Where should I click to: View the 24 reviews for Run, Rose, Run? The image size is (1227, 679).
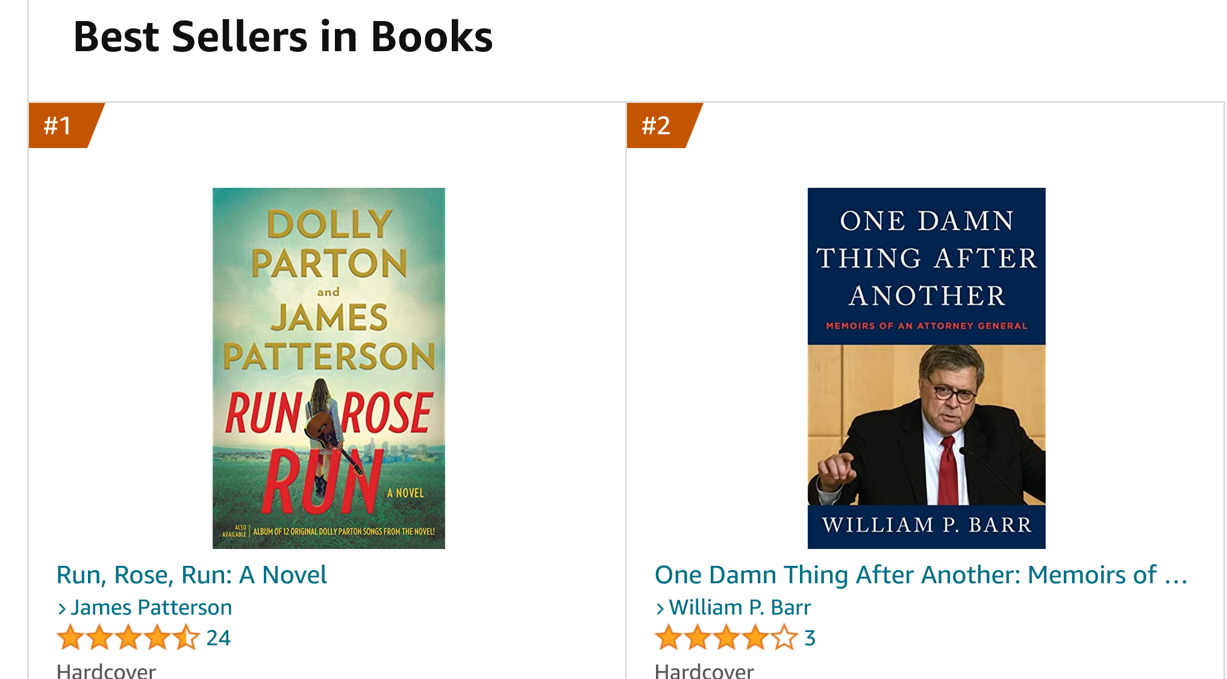click(x=218, y=638)
